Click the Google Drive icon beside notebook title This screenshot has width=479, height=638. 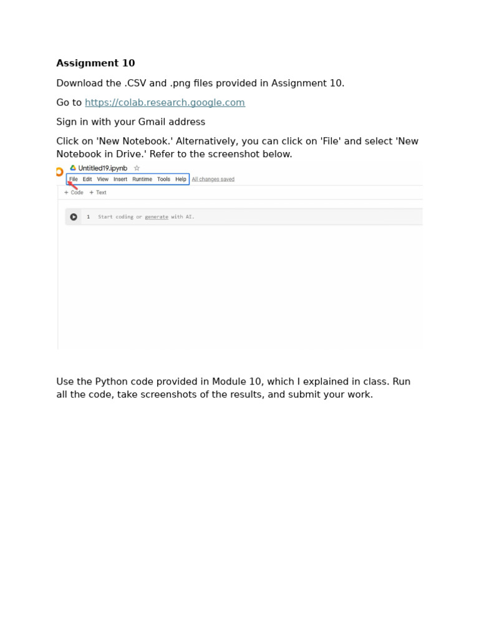pos(73,168)
